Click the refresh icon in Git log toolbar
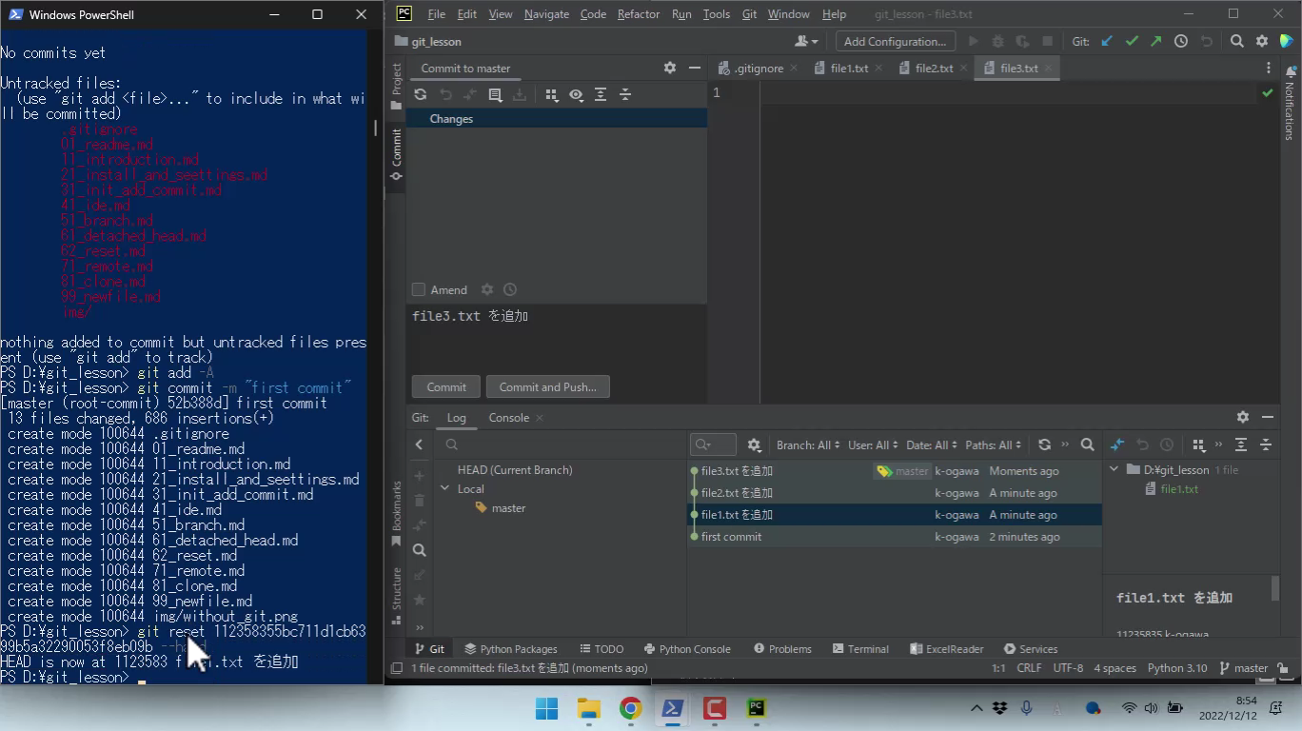 click(x=1044, y=445)
